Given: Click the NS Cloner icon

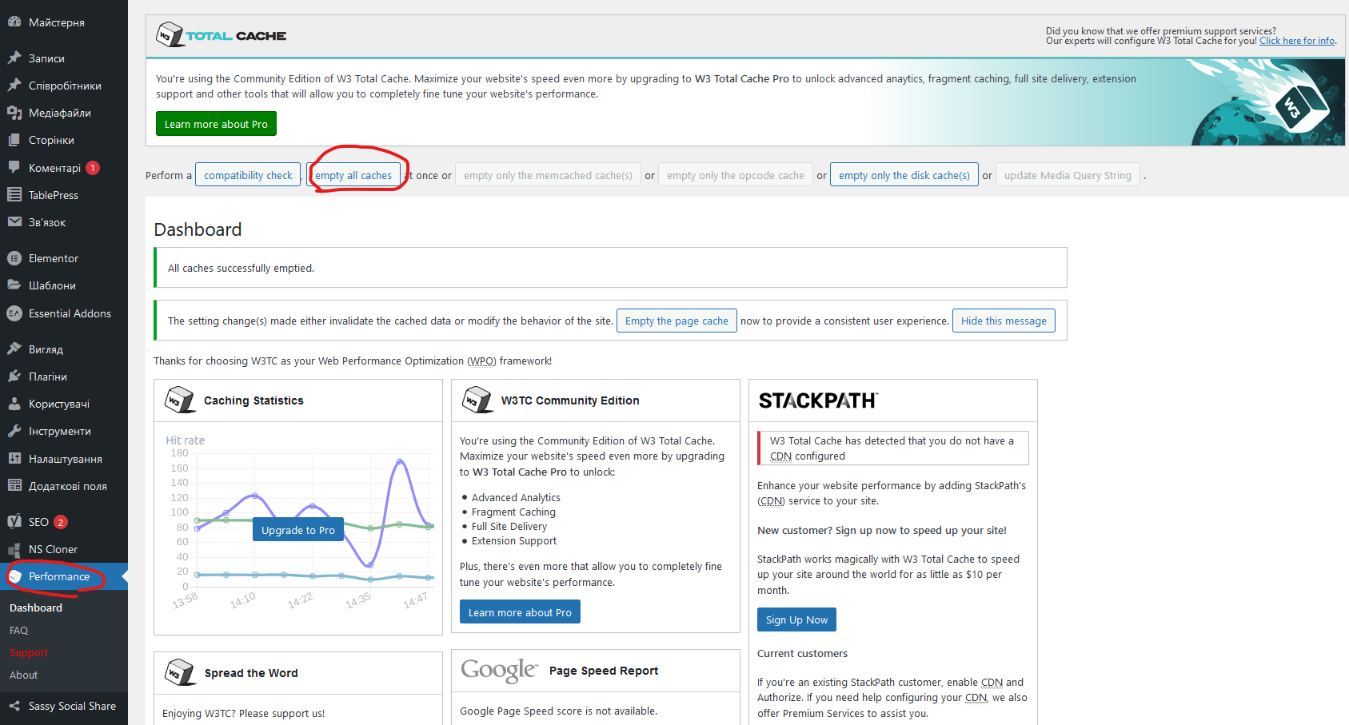Looking at the screenshot, I should [x=14, y=549].
